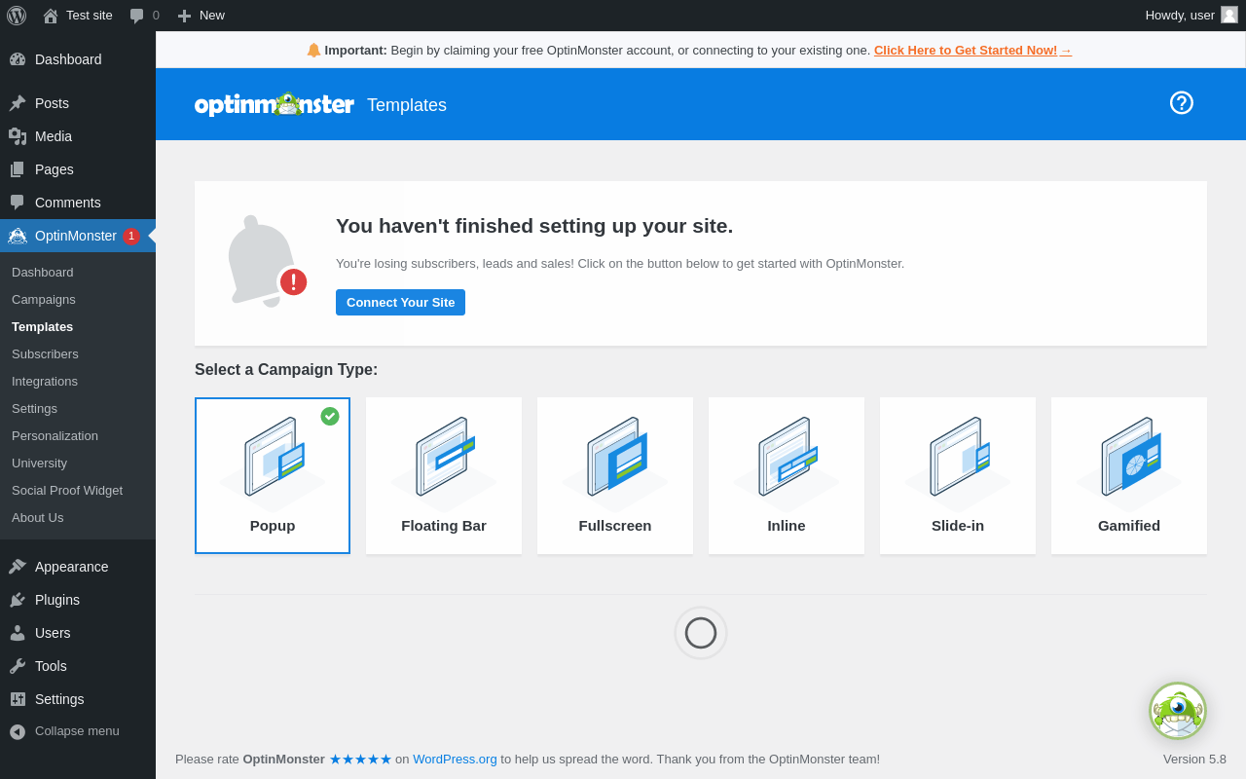
Task: Open the WordPress logo menu
Action: pyautogui.click(x=17, y=16)
